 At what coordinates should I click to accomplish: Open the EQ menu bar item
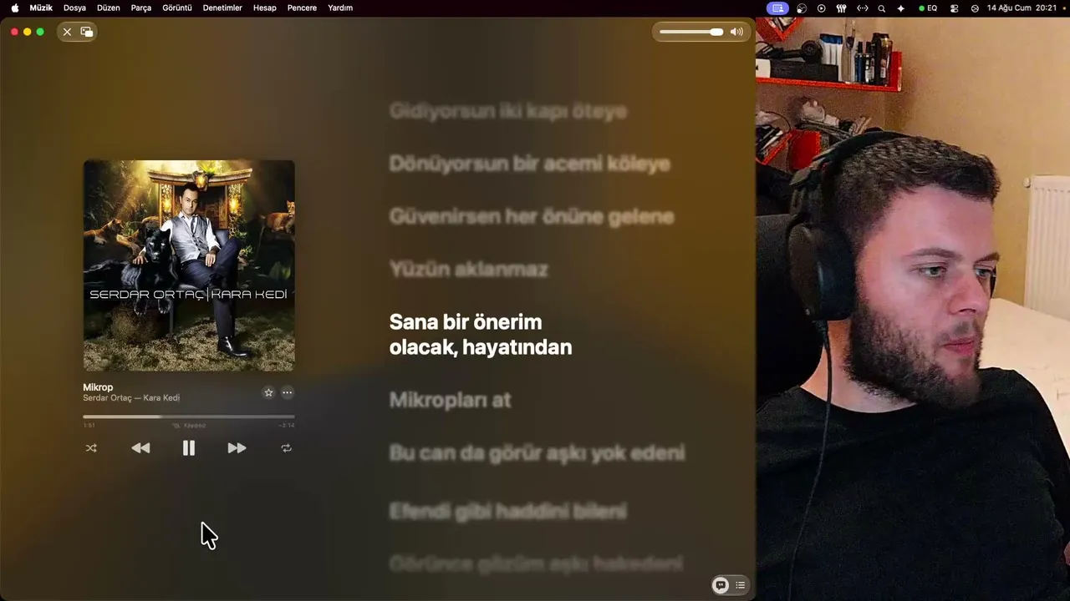(x=928, y=8)
